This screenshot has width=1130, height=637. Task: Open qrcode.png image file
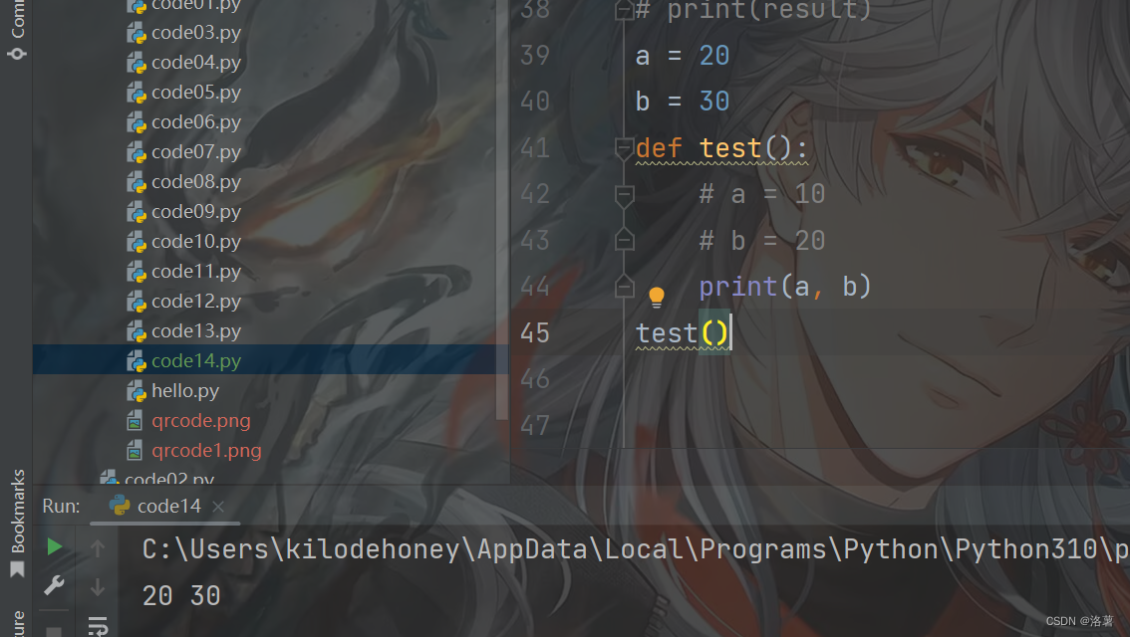click(201, 421)
